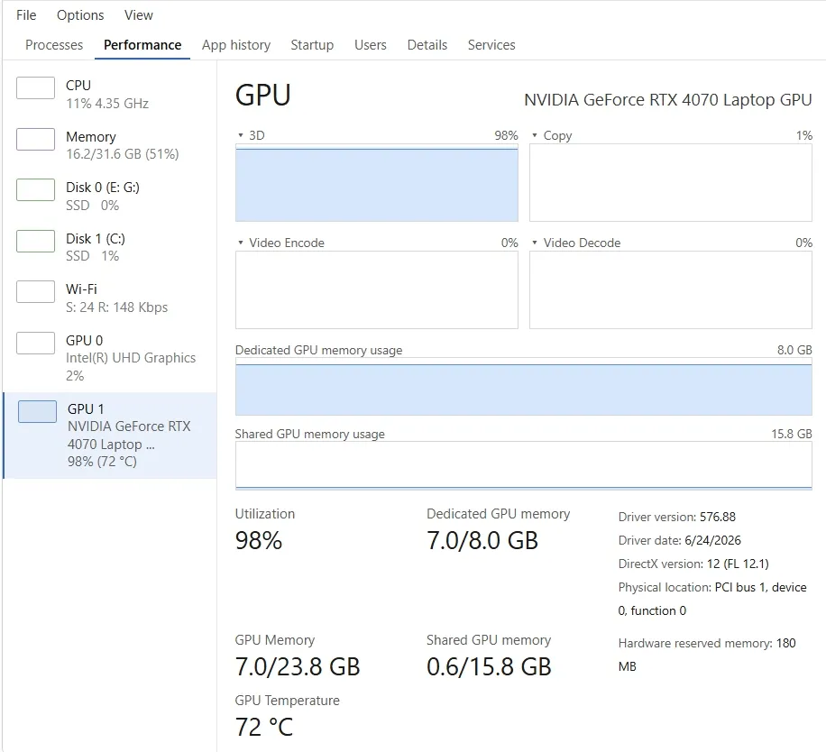
Task: Click the 98% utilization value
Action: [259, 541]
